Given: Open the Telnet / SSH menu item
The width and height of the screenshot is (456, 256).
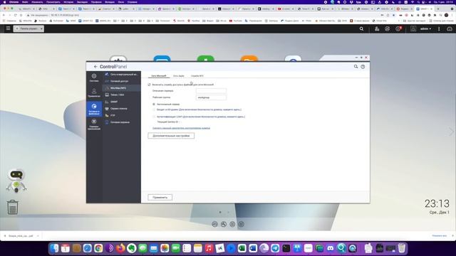Looking at the screenshot, I should (x=122, y=95).
